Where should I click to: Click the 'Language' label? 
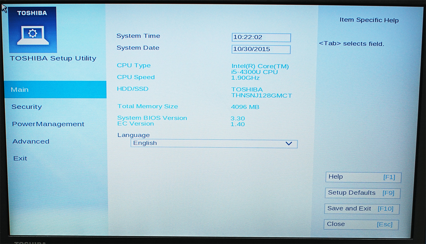133,135
